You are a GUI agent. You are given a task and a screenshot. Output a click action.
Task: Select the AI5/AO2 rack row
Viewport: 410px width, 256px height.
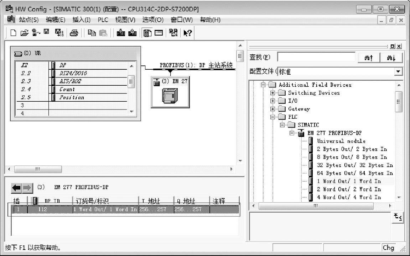point(71,81)
